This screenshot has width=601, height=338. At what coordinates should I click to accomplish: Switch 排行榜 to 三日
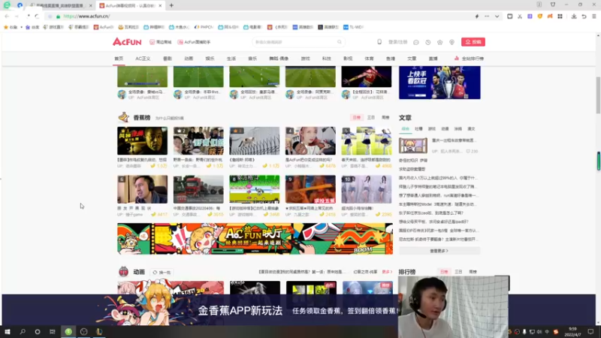click(458, 272)
